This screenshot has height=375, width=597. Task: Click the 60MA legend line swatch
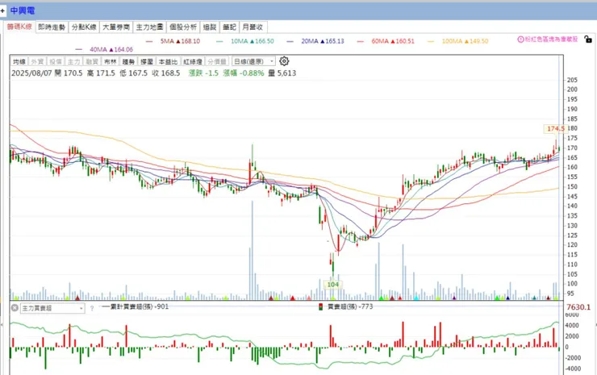tap(360, 41)
